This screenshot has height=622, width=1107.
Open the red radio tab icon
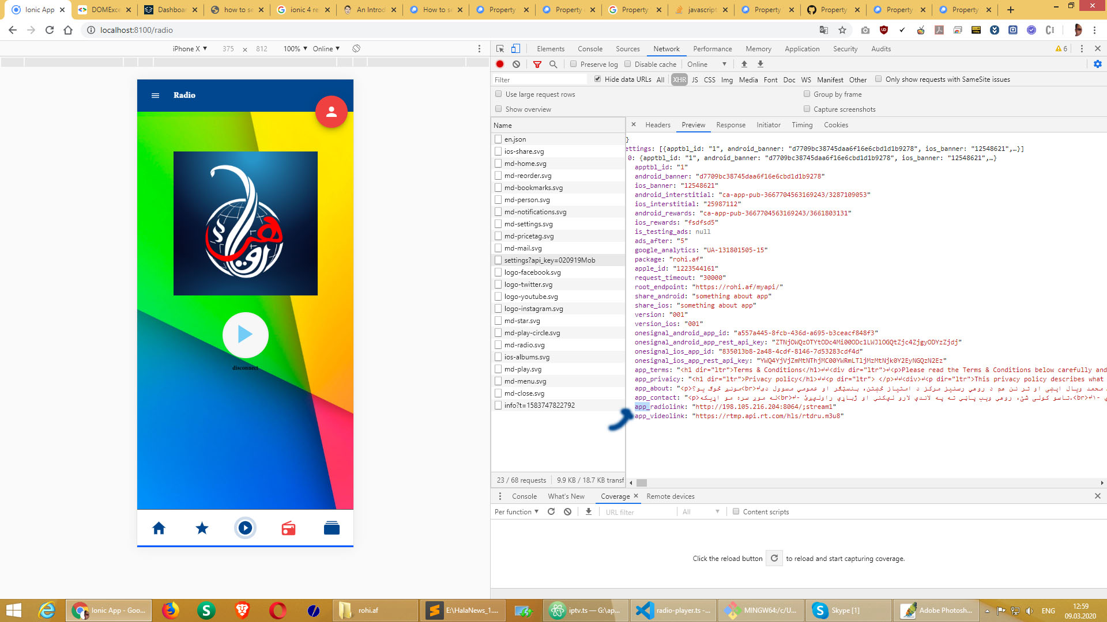pyautogui.click(x=288, y=528)
